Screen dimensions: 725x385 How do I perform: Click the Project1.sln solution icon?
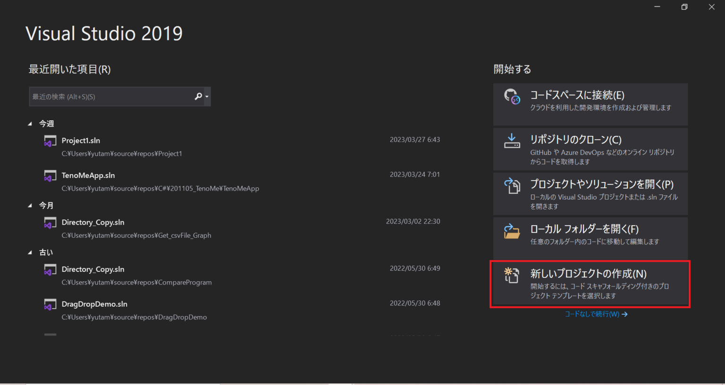[50, 141]
